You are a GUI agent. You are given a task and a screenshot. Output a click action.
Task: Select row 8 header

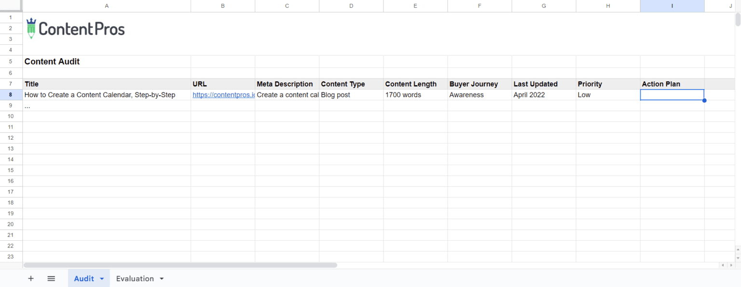coord(11,95)
